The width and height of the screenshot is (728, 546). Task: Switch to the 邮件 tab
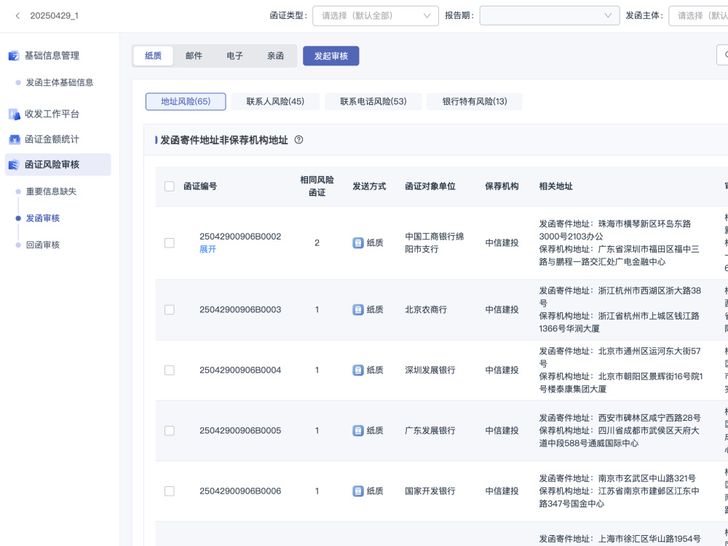(194, 56)
